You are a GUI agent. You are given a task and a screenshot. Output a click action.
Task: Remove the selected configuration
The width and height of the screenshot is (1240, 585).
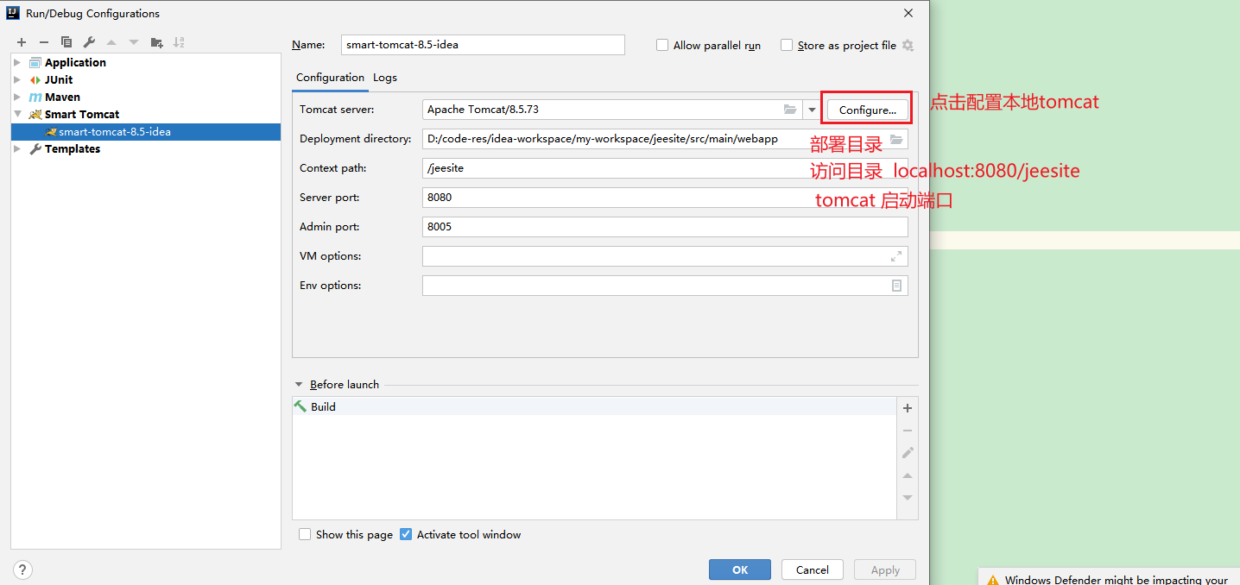click(44, 42)
